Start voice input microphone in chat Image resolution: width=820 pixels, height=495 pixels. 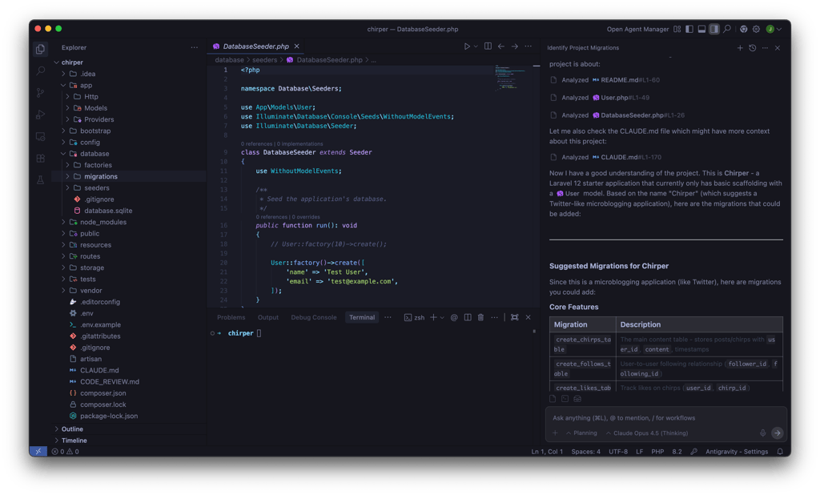(763, 433)
